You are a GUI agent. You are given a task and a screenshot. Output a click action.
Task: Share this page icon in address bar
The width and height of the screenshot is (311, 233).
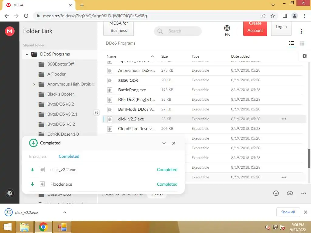(263, 16)
